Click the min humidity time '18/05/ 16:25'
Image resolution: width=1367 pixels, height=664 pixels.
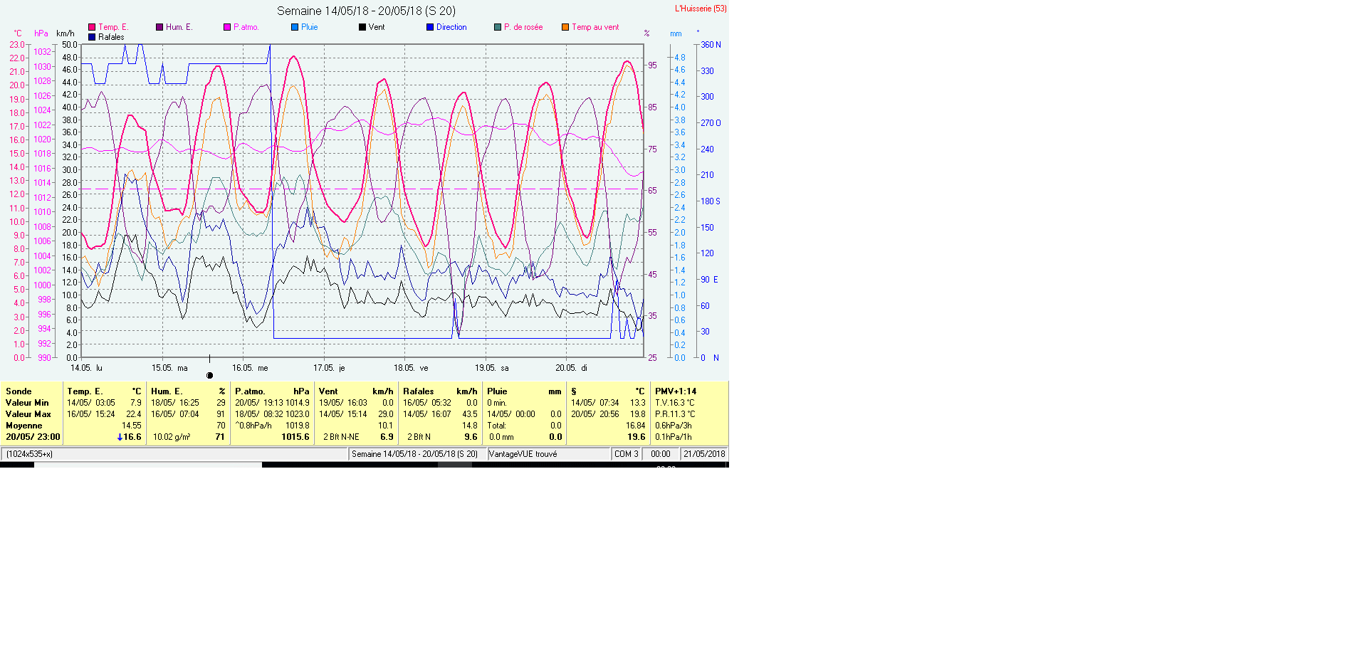tap(175, 403)
